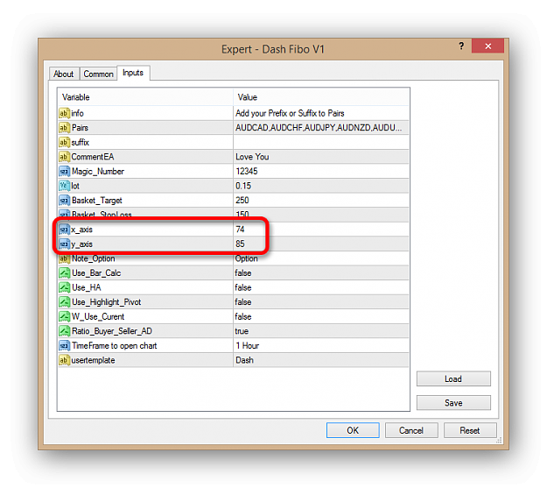The width and height of the screenshot is (547, 488).
Task: Select the CommentEA variable name
Action: pyautogui.click(x=93, y=157)
